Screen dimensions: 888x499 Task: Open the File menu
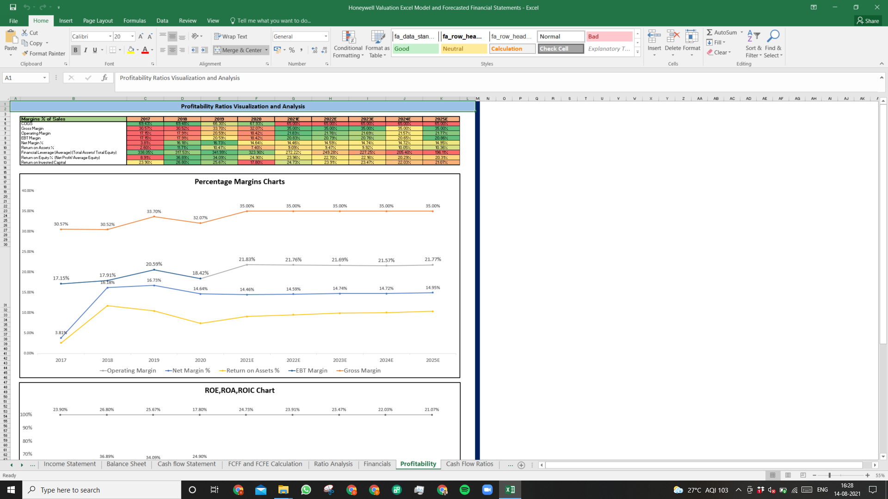13,21
